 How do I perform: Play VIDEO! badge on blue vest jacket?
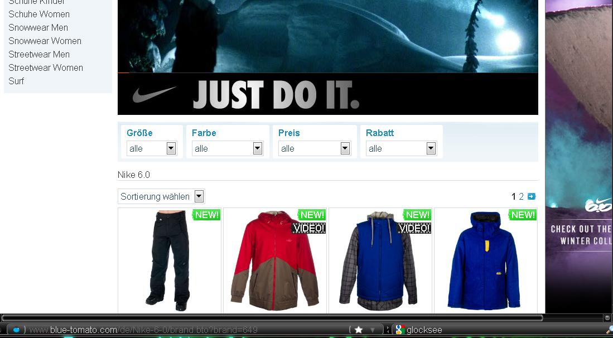tap(414, 228)
